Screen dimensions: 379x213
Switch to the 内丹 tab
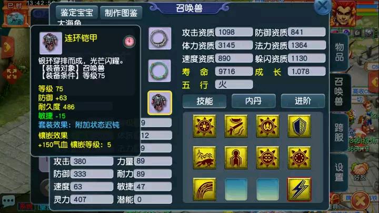(254, 101)
